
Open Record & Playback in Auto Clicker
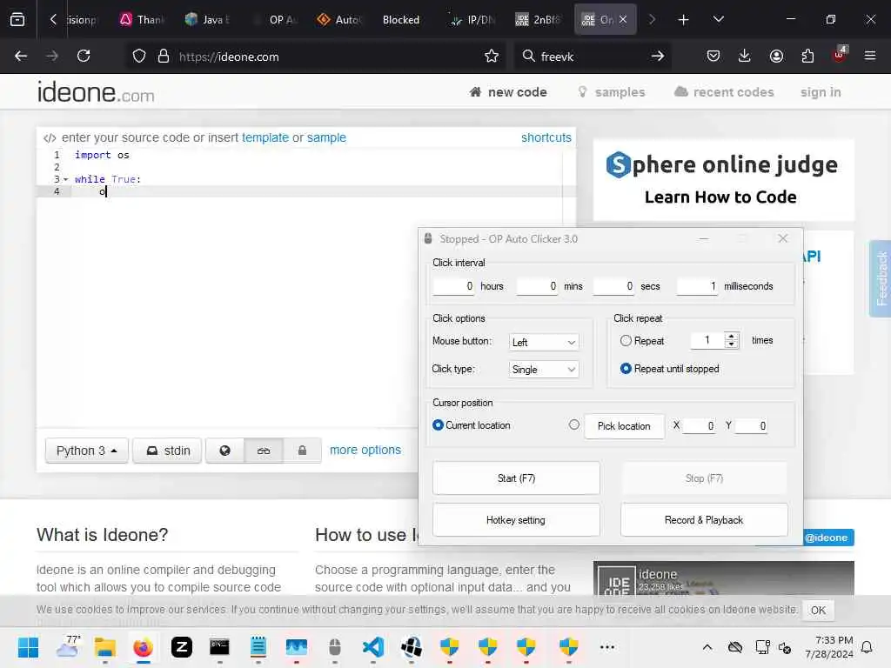pos(704,520)
